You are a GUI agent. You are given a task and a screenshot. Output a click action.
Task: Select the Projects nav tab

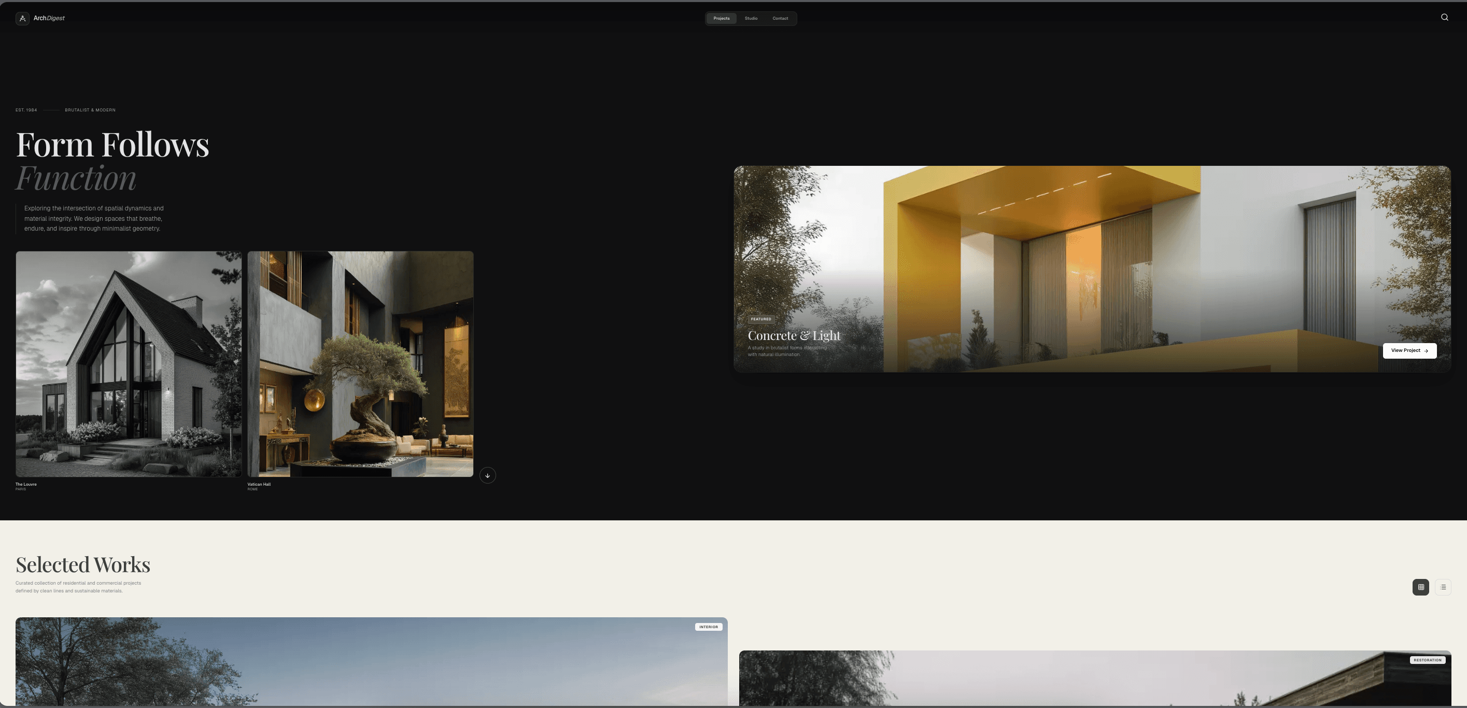[721, 18]
